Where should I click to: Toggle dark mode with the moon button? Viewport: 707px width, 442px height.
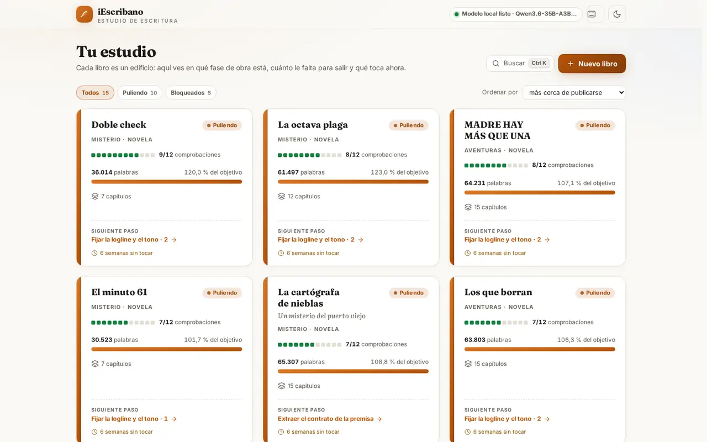[x=617, y=14]
